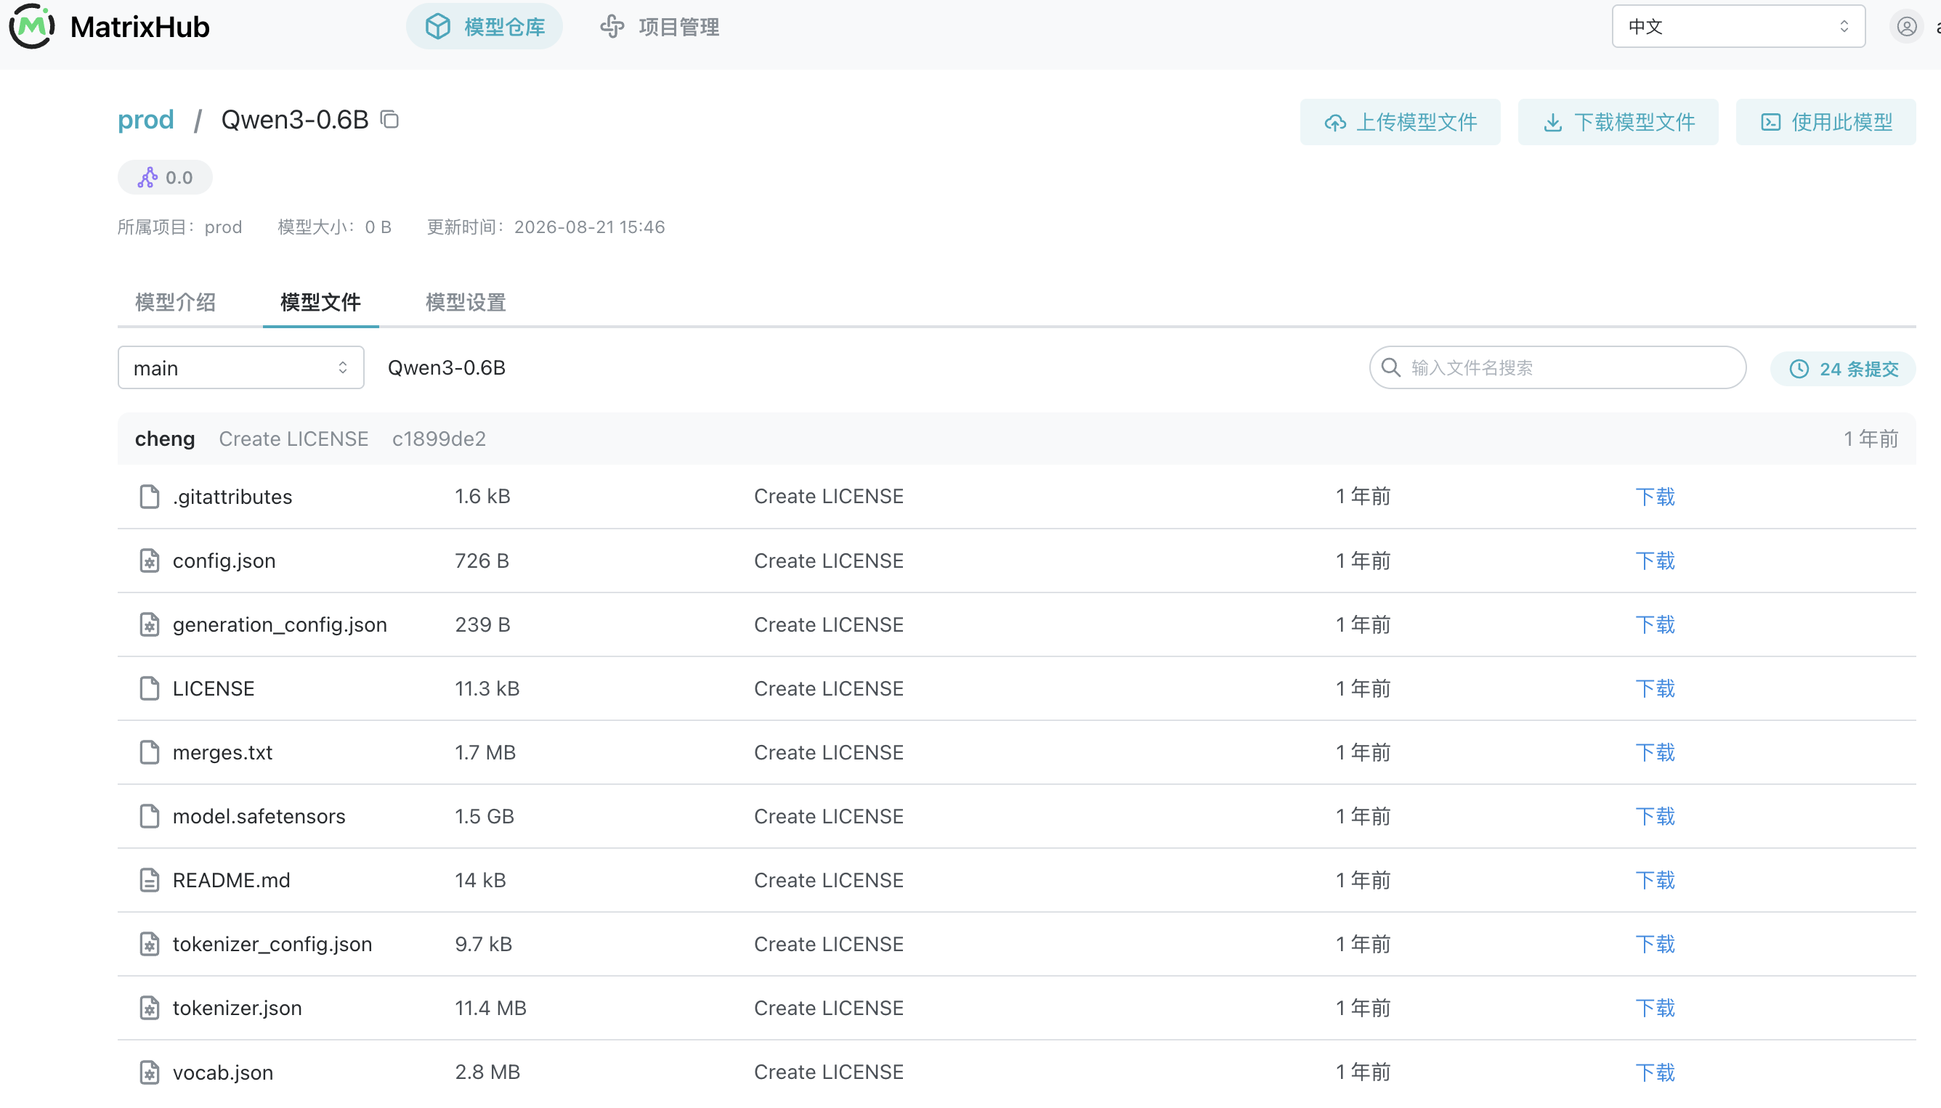
Task: Click the vocab.json file icon
Action: click(149, 1072)
